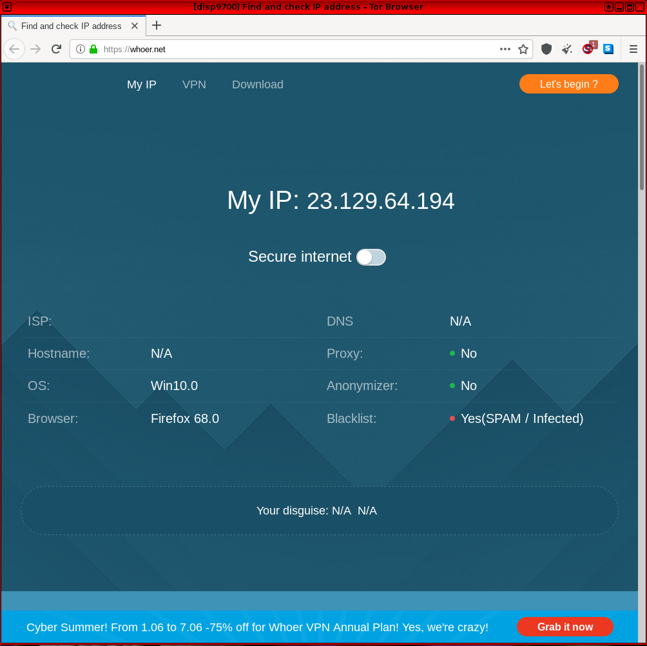Bookmark this page with the star icon
This screenshot has height=646, width=647.
tap(523, 49)
